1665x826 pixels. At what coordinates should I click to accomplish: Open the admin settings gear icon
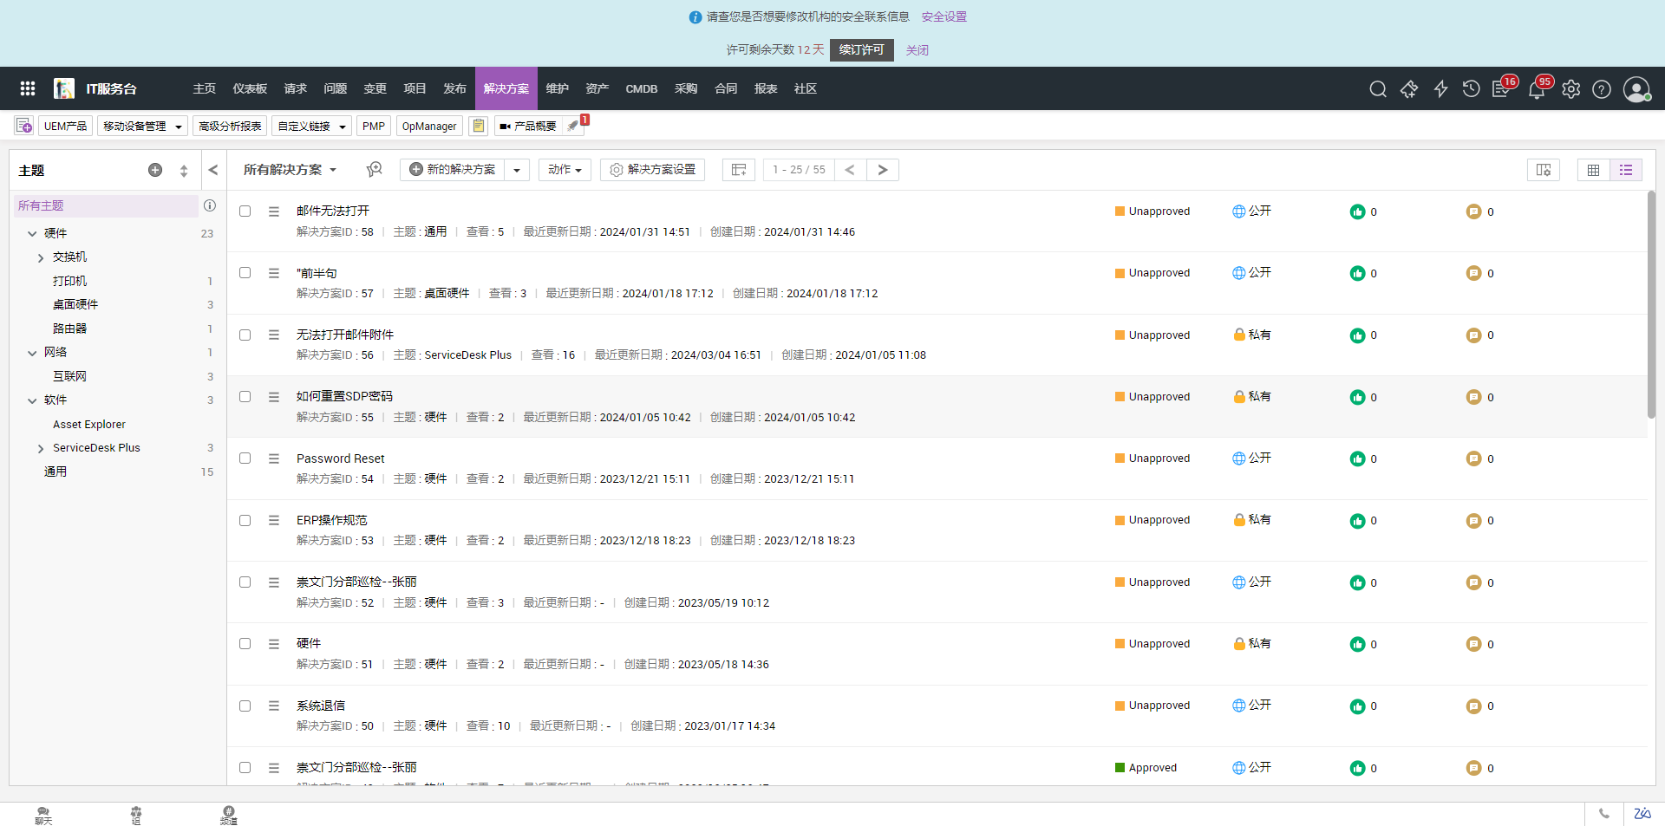pyautogui.click(x=1570, y=89)
